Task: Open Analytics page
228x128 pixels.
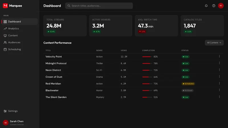Action: pyautogui.click(x=19, y=29)
